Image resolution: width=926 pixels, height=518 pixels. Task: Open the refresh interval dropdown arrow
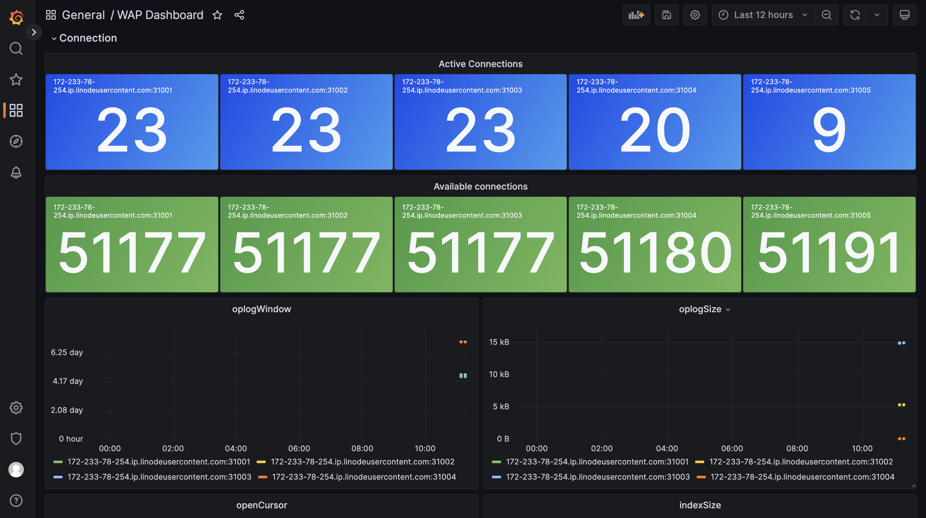(877, 15)
